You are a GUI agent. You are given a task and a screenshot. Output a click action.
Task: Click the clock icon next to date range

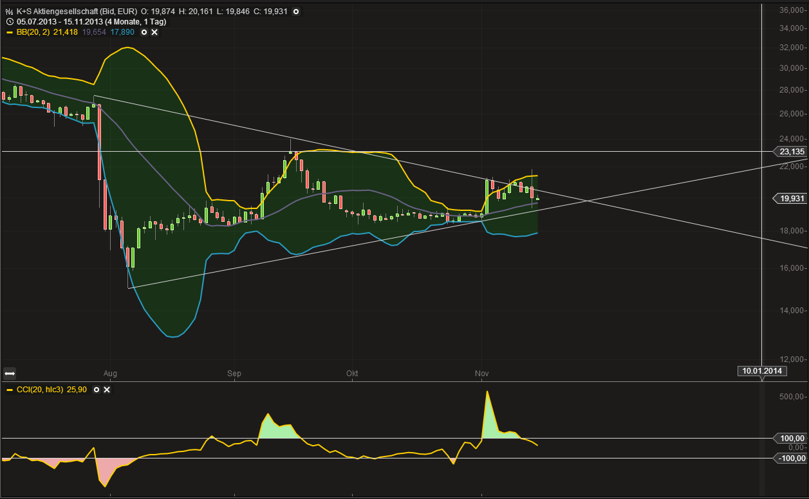pos(9,21)
